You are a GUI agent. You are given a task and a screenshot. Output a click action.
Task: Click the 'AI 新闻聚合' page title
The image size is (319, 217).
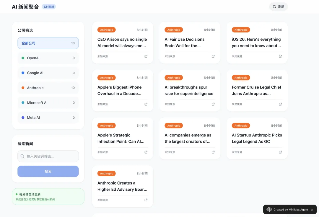click(25, 7)
